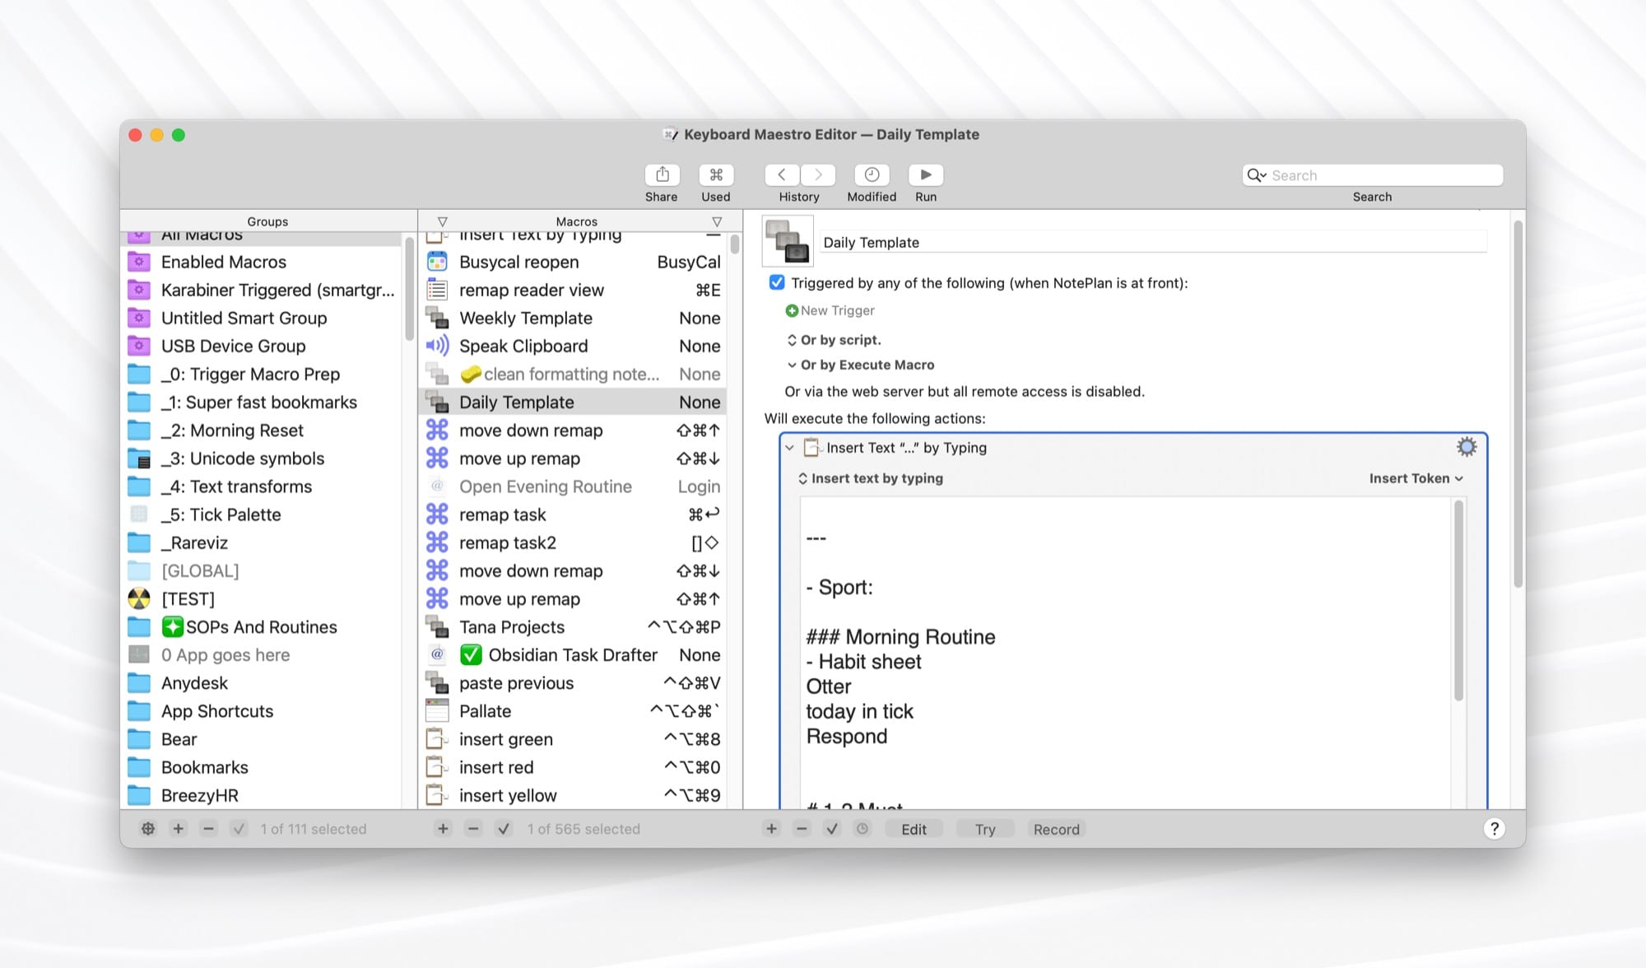Open the help question mark button
The width and height of the screenshot is (1646, 968).
point(1495,829)
